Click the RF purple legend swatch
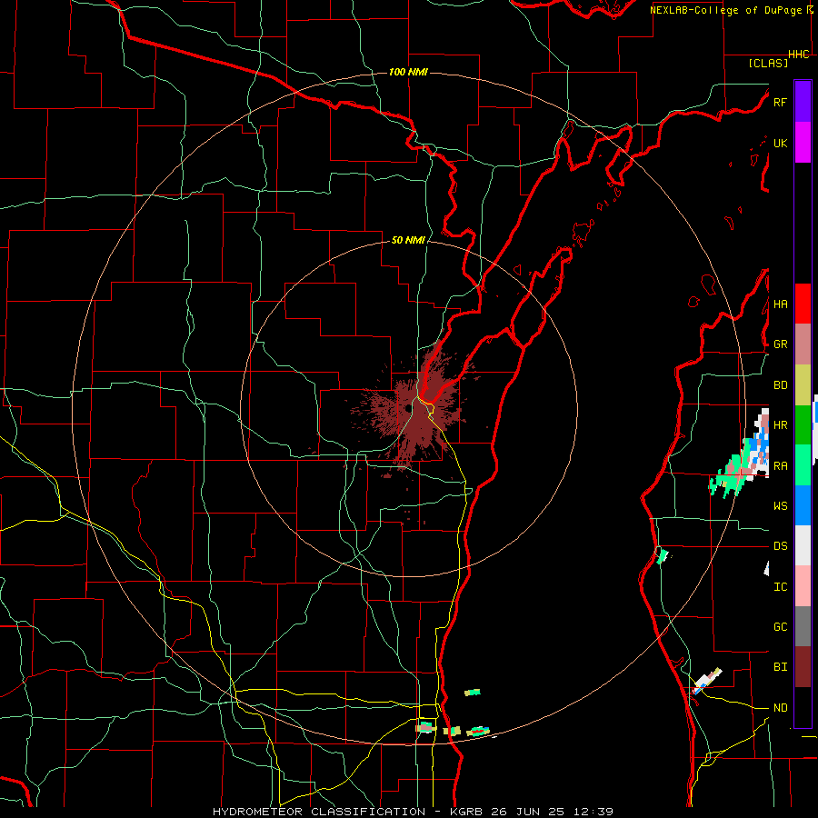This screenshot has width=818, height=818. tap(803, 102)
